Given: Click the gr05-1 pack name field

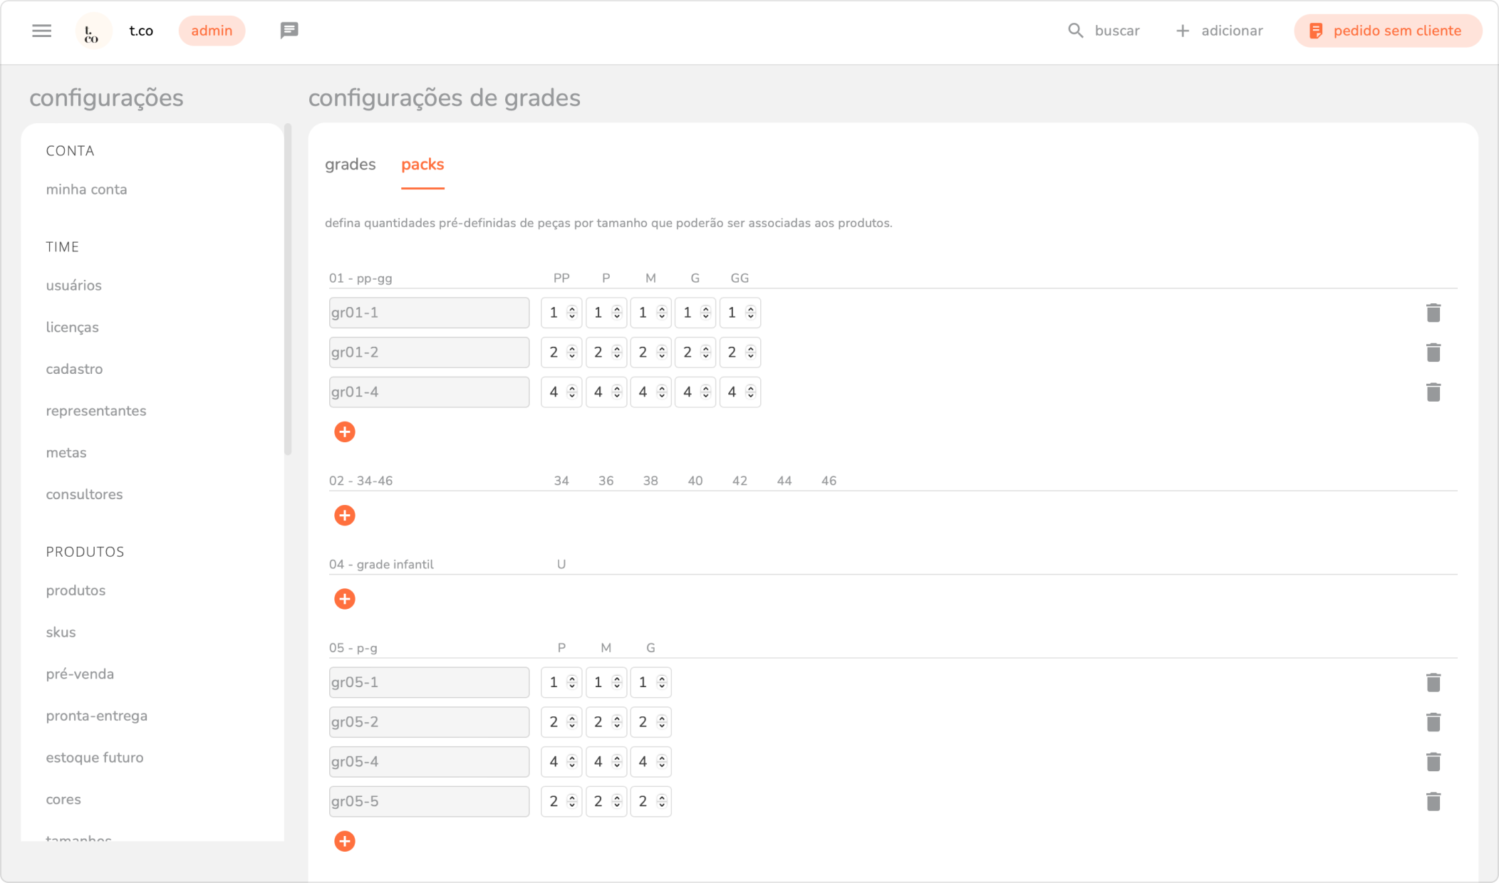Looking at the screenshot, I should coord(429,682).
